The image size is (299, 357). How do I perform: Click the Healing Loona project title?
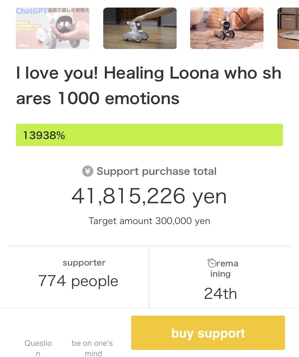(148, 86)
